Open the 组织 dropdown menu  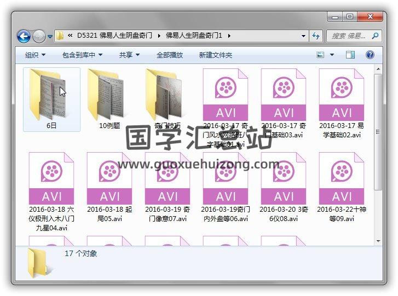point(35,55)
